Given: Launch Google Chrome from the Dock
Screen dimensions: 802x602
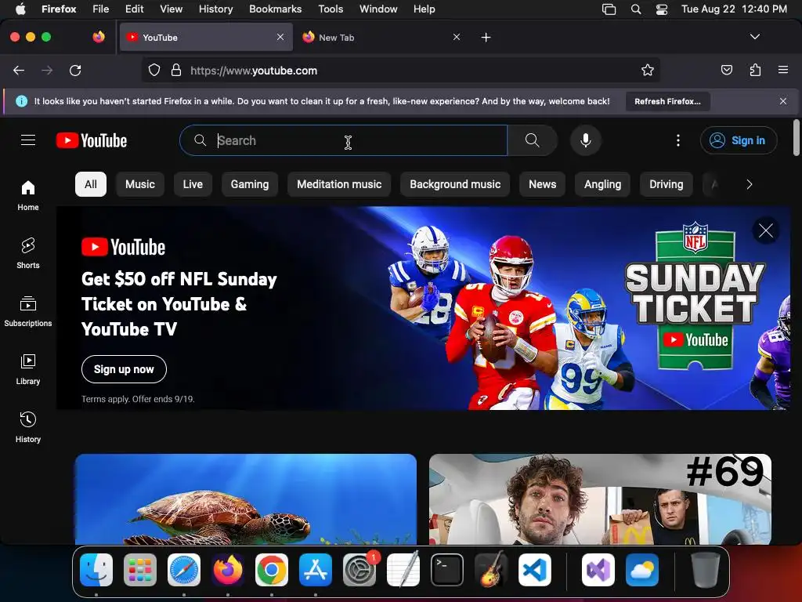Looking at the screenshot, I should tap(272, 570).
